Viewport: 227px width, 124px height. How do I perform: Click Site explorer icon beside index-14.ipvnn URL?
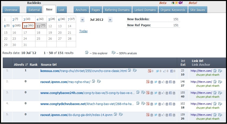(x=115, y=114)
